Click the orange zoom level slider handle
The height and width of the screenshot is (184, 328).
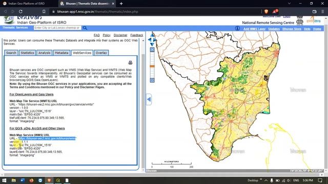click(x=152, y=66)
